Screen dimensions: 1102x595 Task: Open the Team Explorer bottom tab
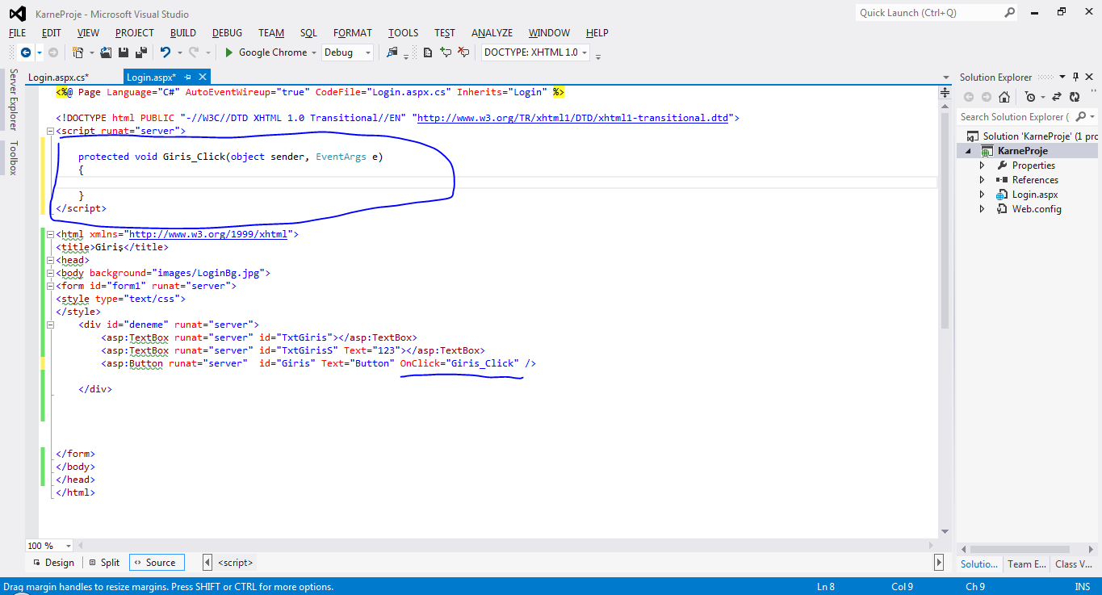[x=1026, y=564]
